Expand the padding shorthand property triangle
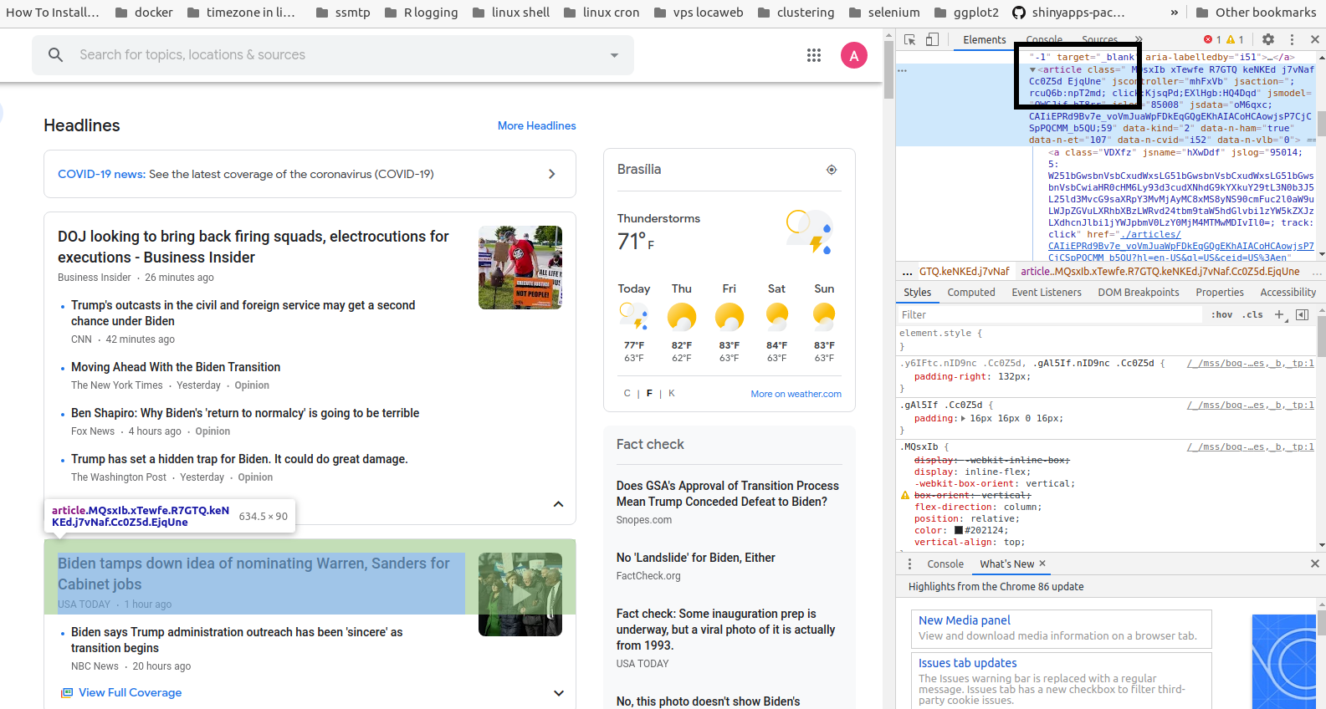The image size is (1326, 709). [963, 419]
